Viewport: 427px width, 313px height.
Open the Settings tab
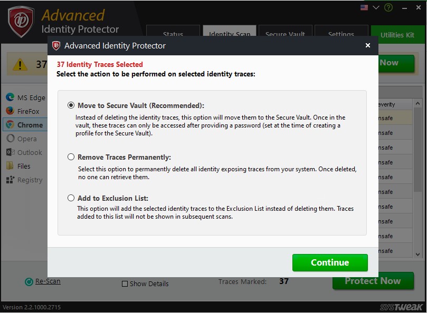tap(341, 34)
